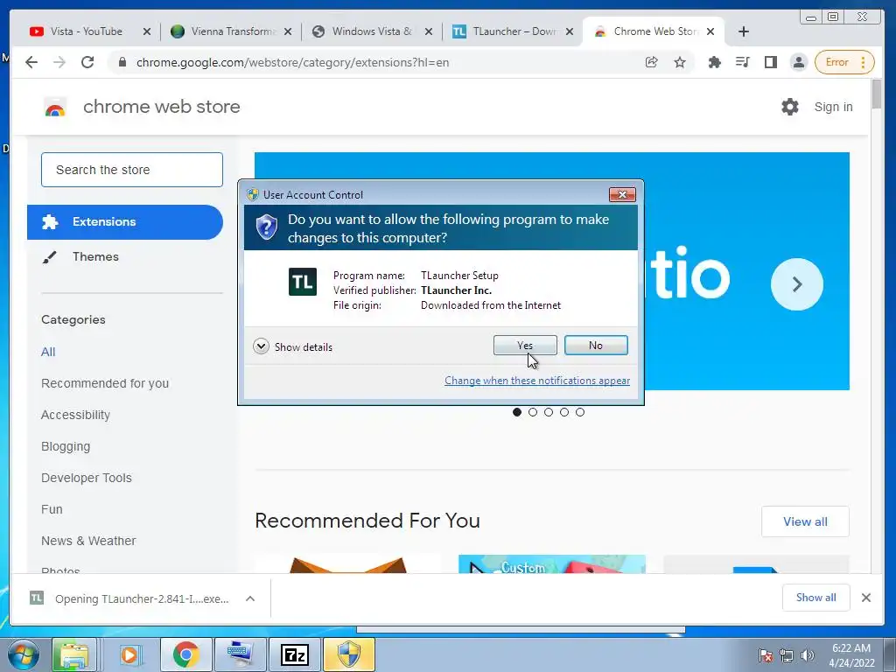
Task: Choose Blogging category
Action: pyautogui.click(x=66, y=446)
